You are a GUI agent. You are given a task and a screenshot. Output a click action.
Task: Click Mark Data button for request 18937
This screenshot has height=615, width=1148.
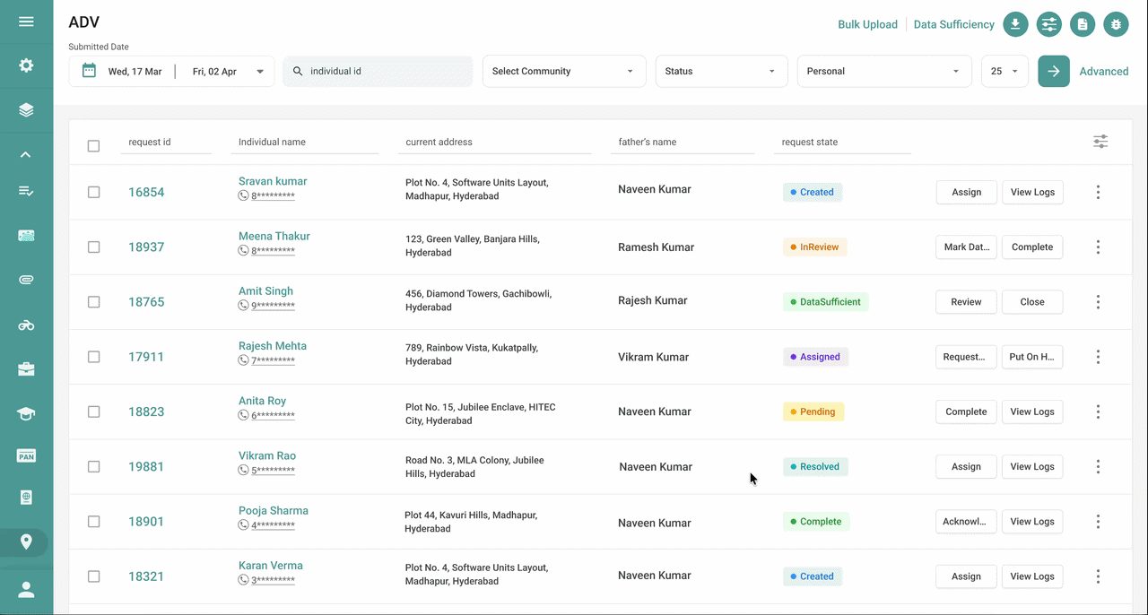(x=966, y=247)
